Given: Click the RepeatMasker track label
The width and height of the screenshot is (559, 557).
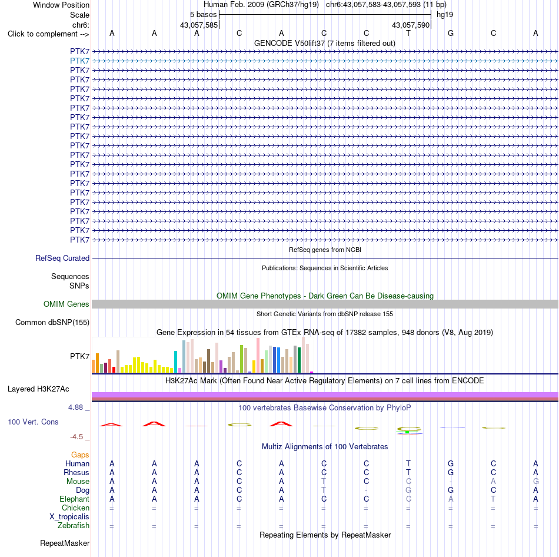Looking at the screenshot, I should point(65,543).
